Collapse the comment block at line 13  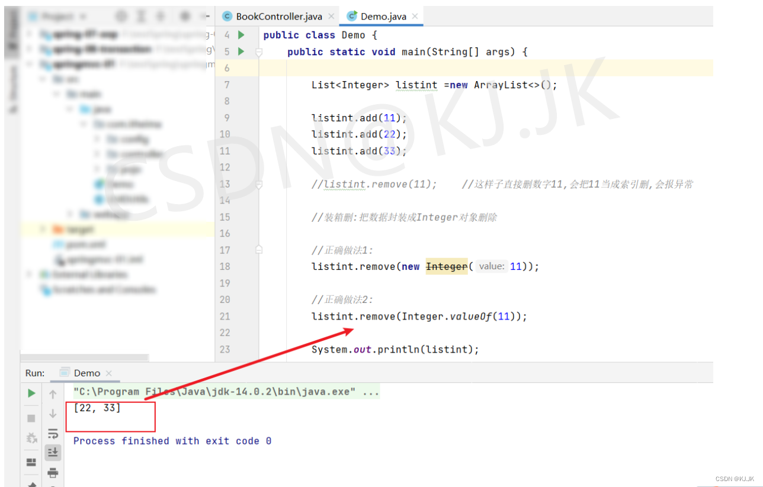click(258, 185)
